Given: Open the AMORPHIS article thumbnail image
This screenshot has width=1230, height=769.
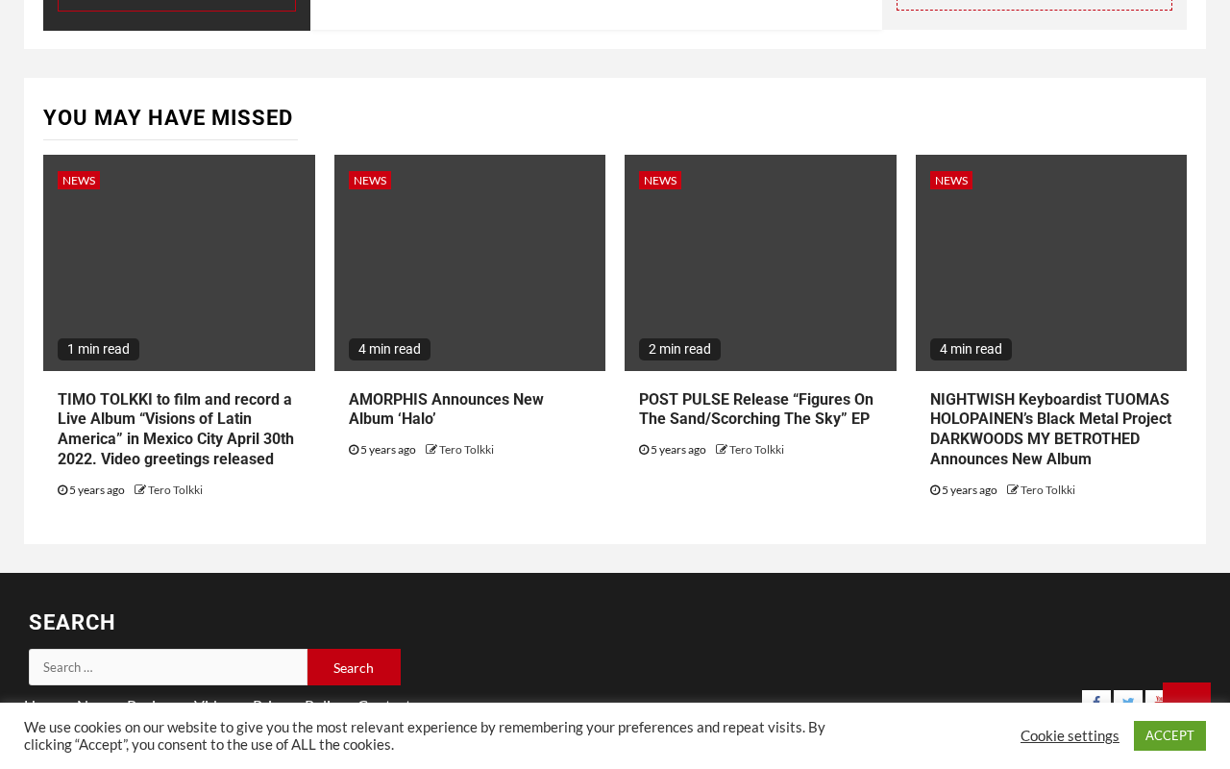Looking at the screenshot, I should (470, 262).
